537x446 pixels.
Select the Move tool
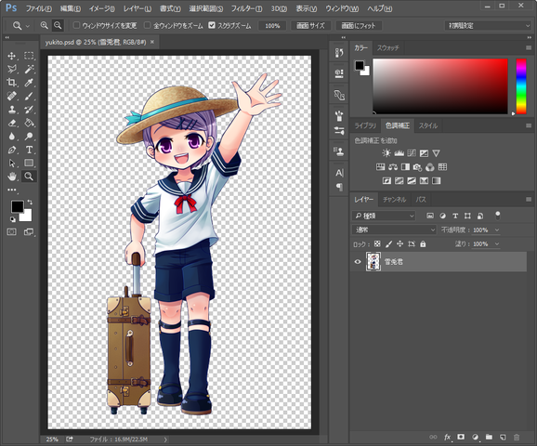12,56
